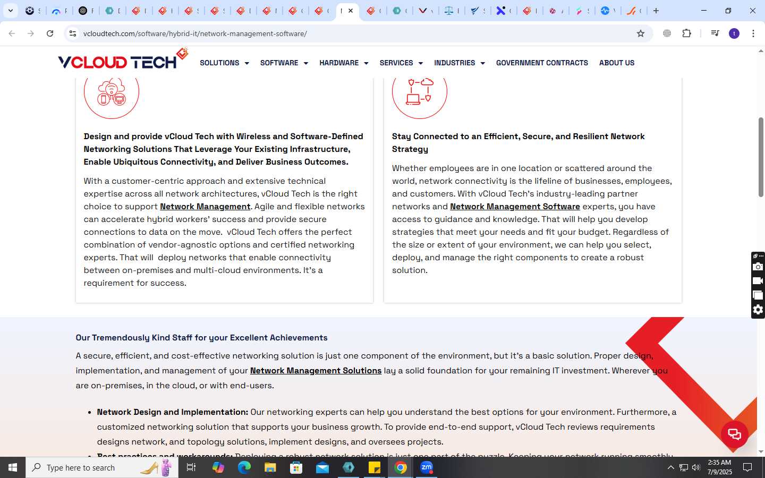765x478 pixels.
Task: Click the wireless cloud devices circle icon
Action: (x=112, y=91)
